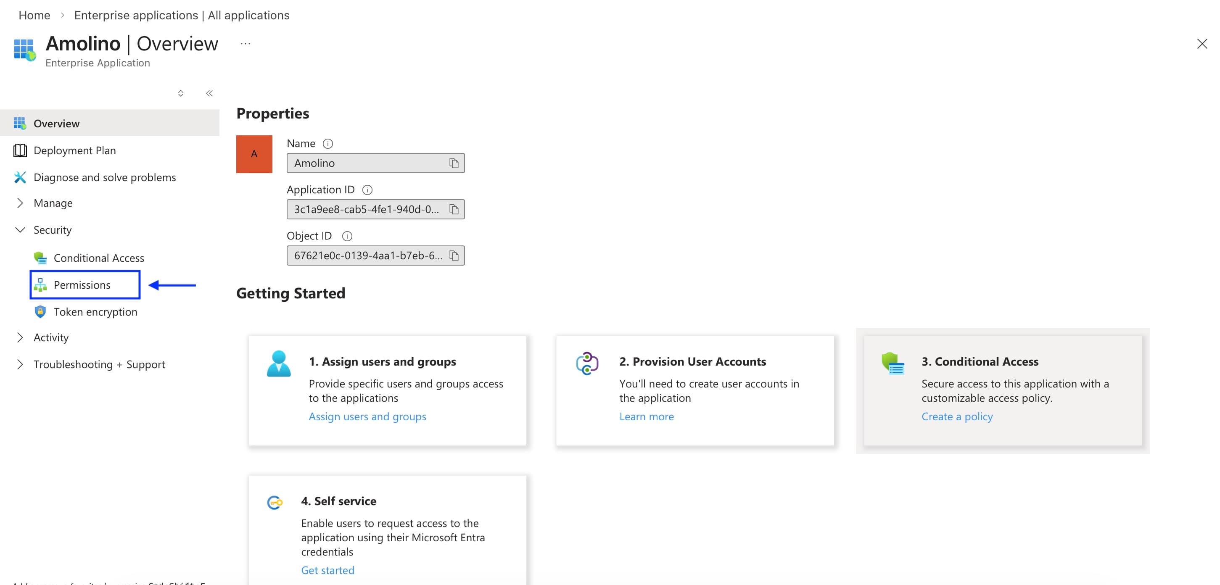
Task: Select Permissions under the Security section
Action: click(x=82, y=285)
